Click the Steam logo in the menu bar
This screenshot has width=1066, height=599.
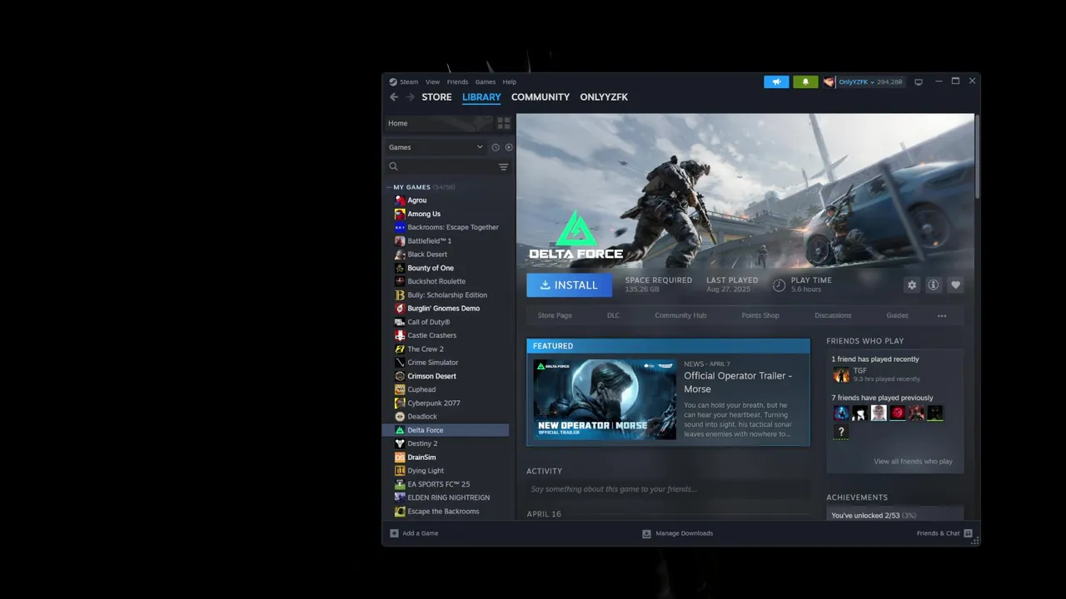coord(393,82)
